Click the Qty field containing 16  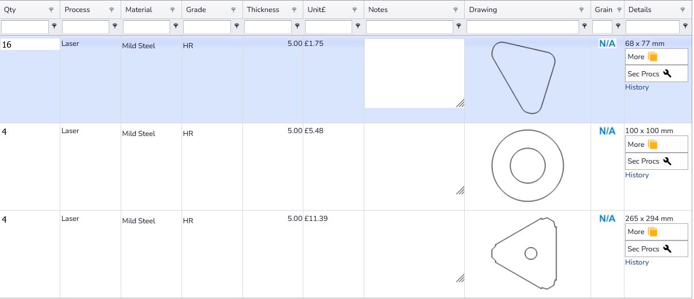point(30,45)
